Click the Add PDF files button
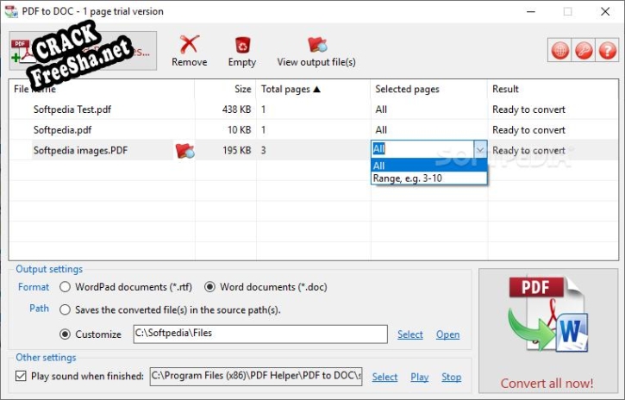This screenshot has height=400, width=625. 82,51
